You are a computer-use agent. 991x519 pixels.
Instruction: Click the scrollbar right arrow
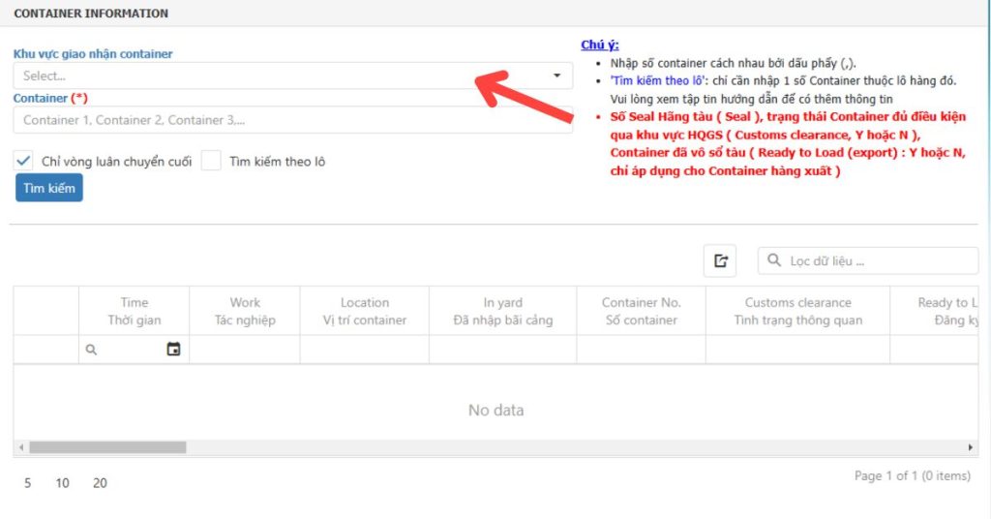click(970, 447)
